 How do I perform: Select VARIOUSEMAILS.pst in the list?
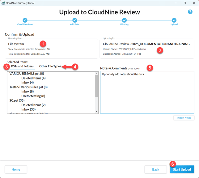27,74
